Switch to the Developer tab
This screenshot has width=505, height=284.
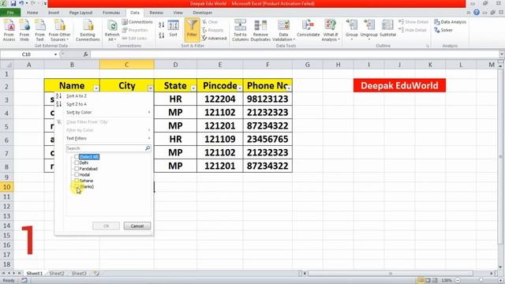(203, 13)
